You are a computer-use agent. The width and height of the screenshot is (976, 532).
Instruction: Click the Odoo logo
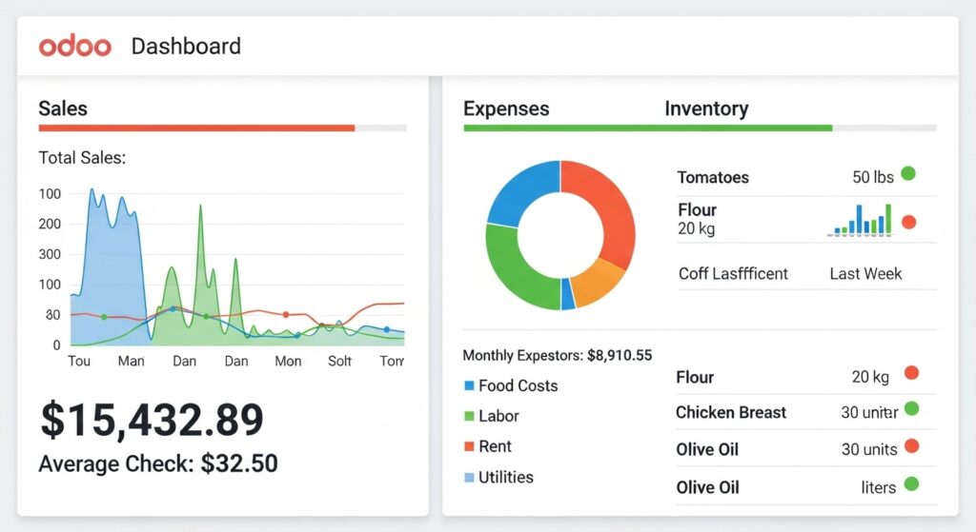click(75, 46)
